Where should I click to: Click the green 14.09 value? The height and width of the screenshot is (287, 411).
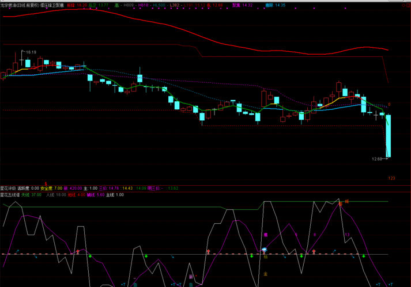(x=141, y=189)
